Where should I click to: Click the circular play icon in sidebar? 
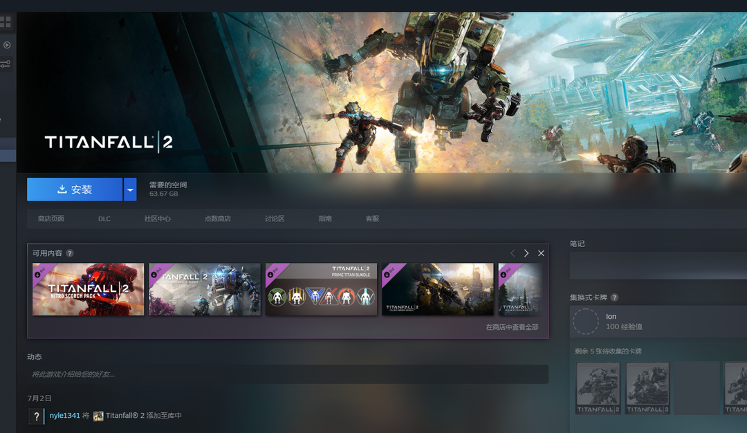coord(7,45)
